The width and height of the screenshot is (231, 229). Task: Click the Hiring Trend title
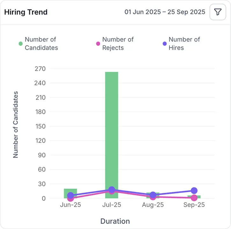click(26, 12)
